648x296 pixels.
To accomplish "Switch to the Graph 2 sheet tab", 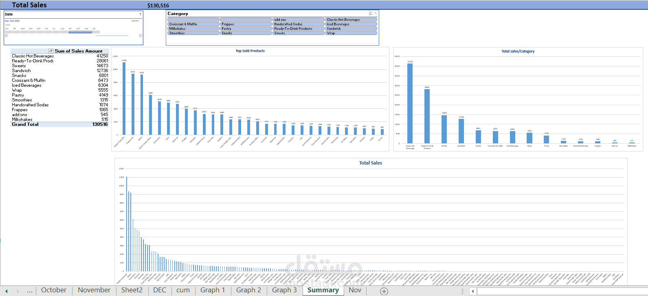I will (248, 290).
